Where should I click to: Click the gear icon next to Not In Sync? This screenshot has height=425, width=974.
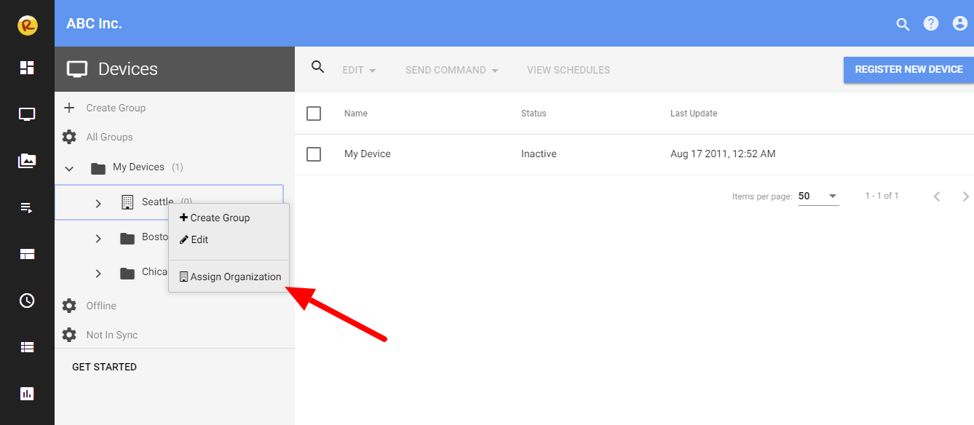(69, 335)
